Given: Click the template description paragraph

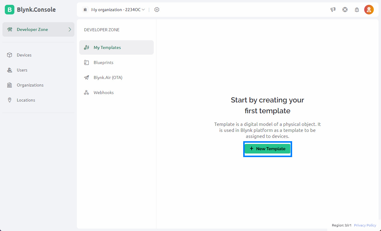Looking at the screenshot, I should click(x=268, y=130).
